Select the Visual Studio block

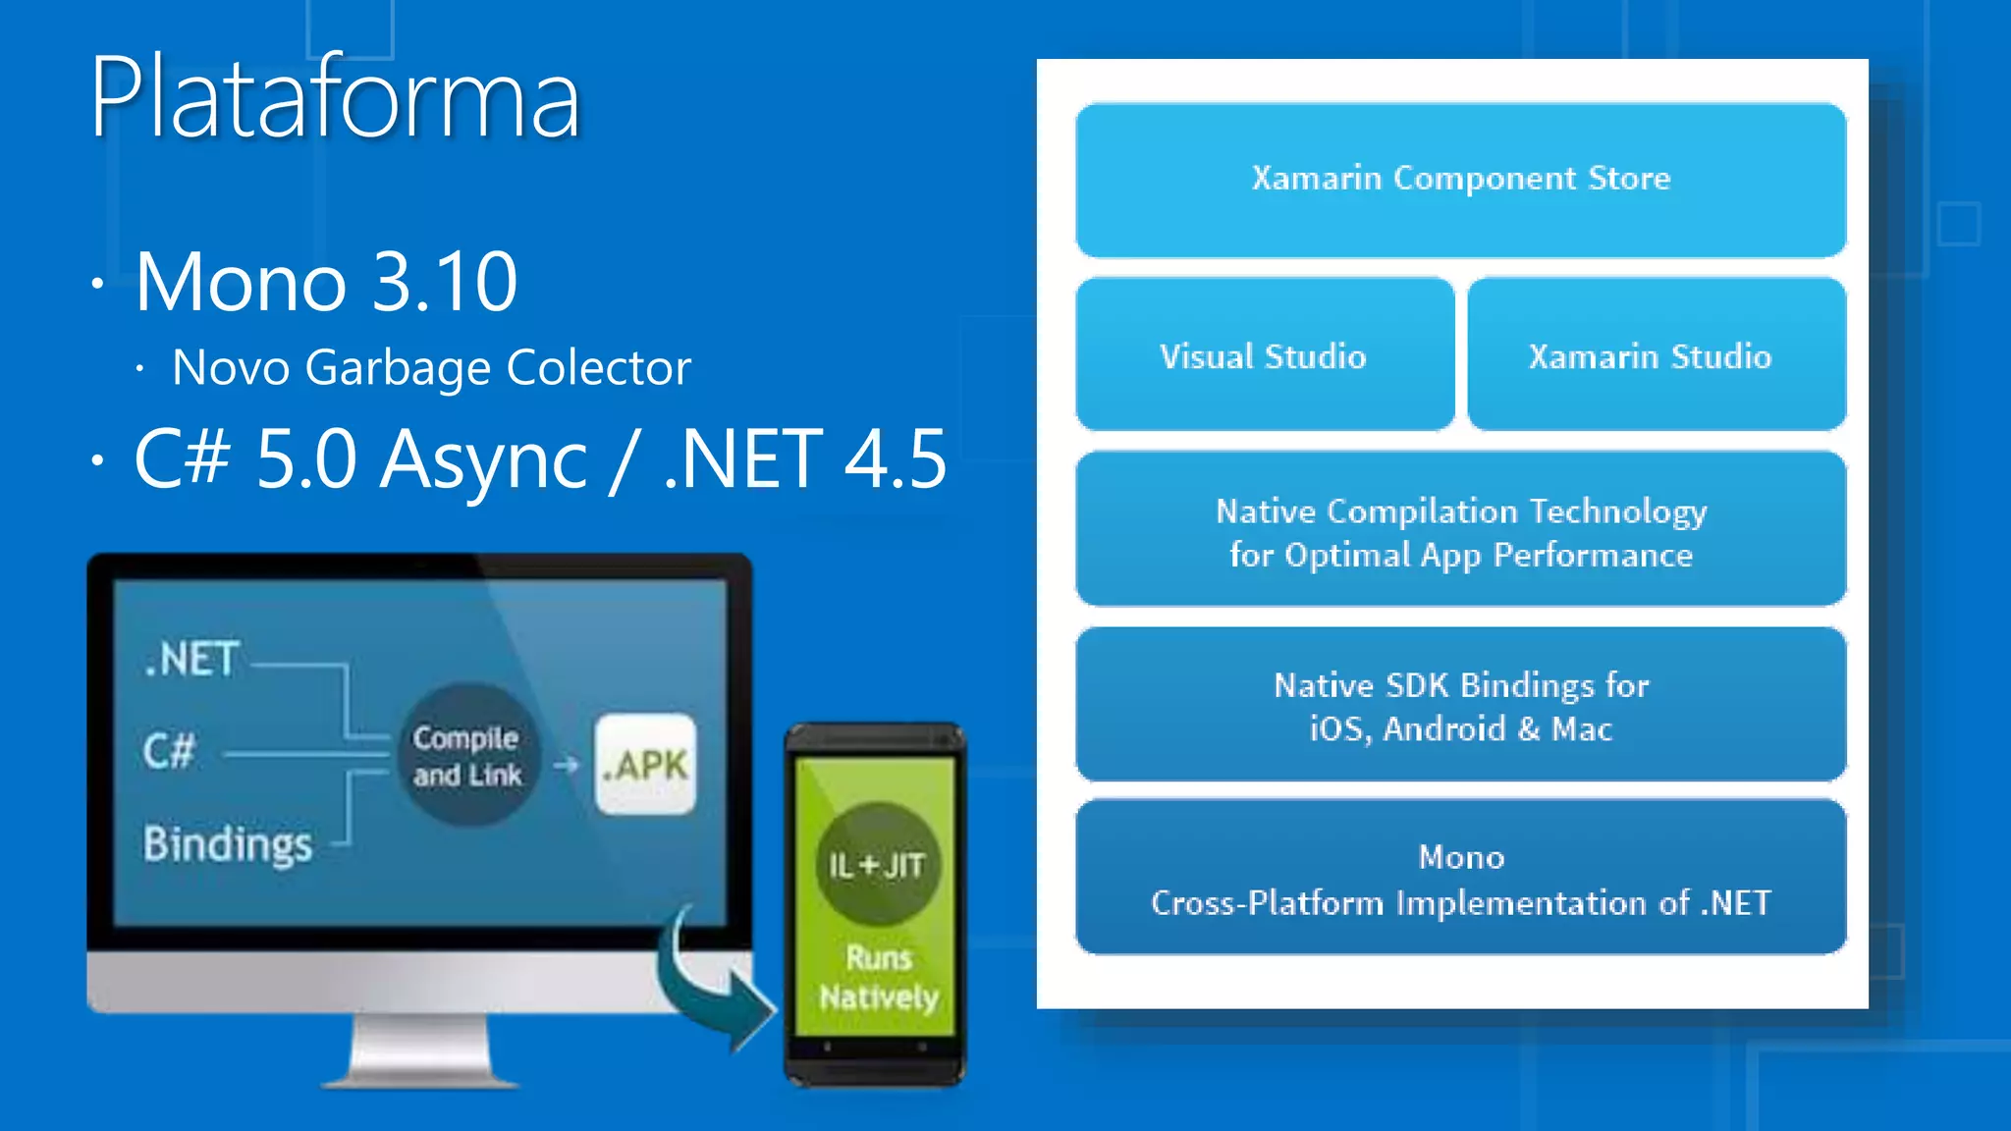tap(1264, 355)
